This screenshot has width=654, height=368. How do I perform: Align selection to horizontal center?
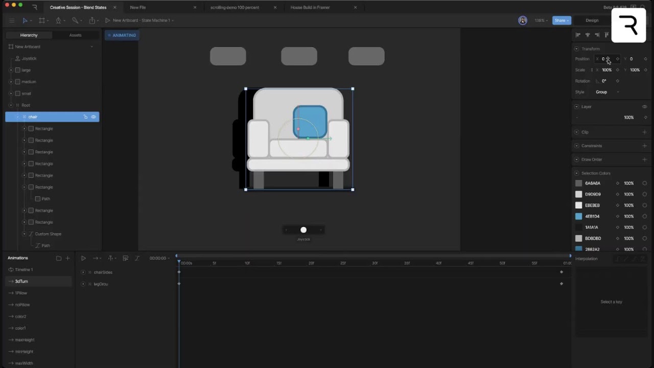tap(588, 35)
